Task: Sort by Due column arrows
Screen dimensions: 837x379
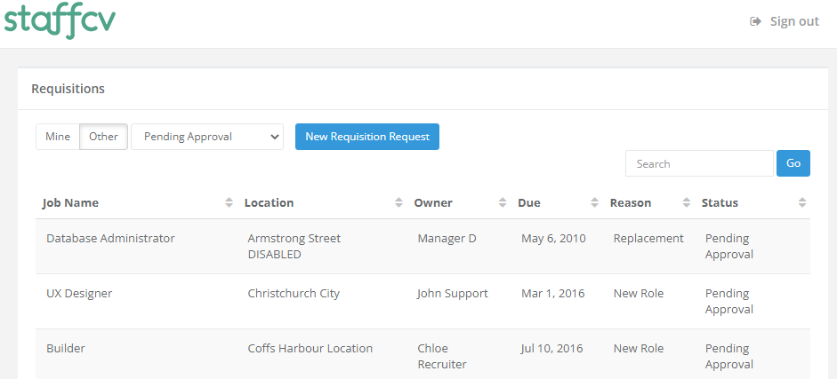Action: coord(595,202)
